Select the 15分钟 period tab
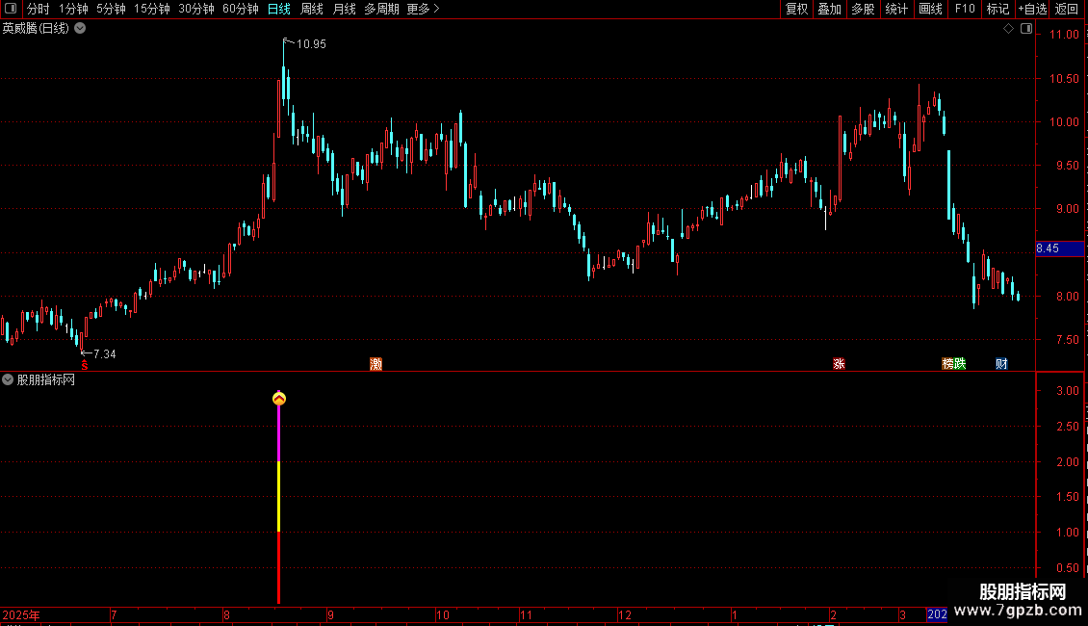The image size is (1088, 626). click(x=151, y=9)
